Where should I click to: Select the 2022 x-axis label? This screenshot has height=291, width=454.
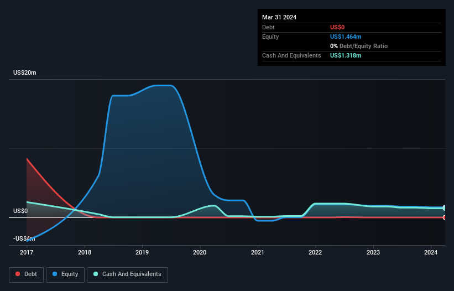(315, 252)
